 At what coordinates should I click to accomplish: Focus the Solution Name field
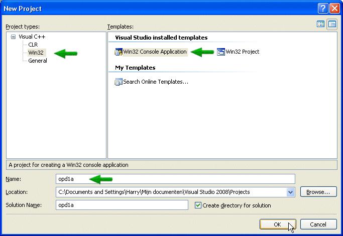click(122, 205)
